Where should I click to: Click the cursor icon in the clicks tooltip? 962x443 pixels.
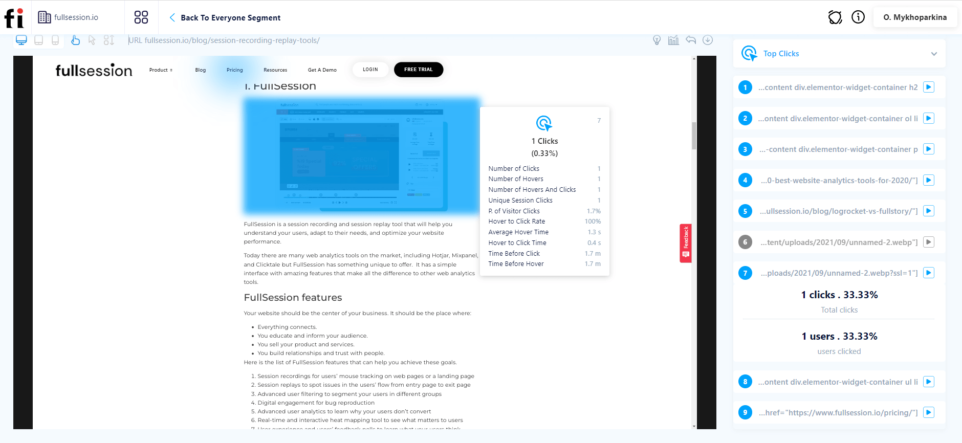pos(544,123)
